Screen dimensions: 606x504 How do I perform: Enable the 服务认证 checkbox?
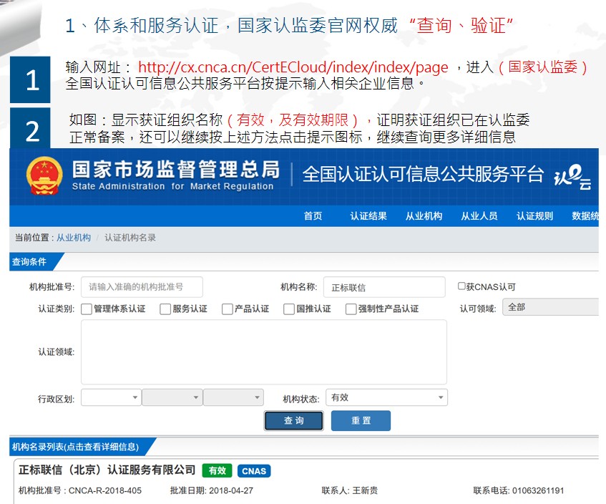(x=165, y=309)
